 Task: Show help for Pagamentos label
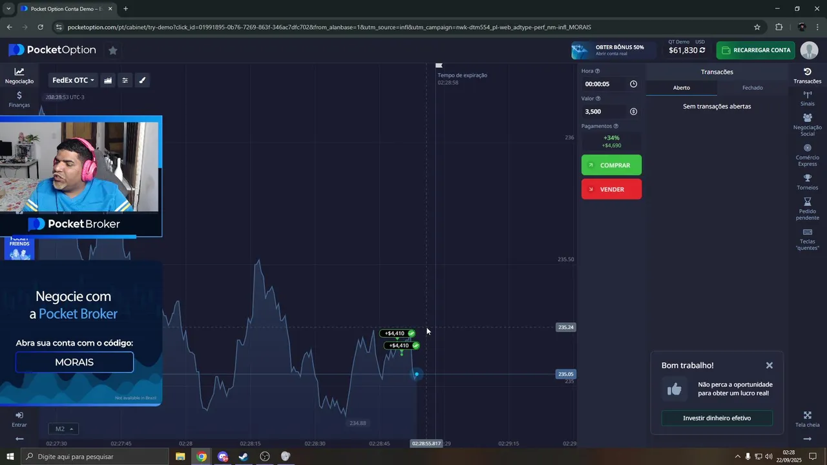616,127
